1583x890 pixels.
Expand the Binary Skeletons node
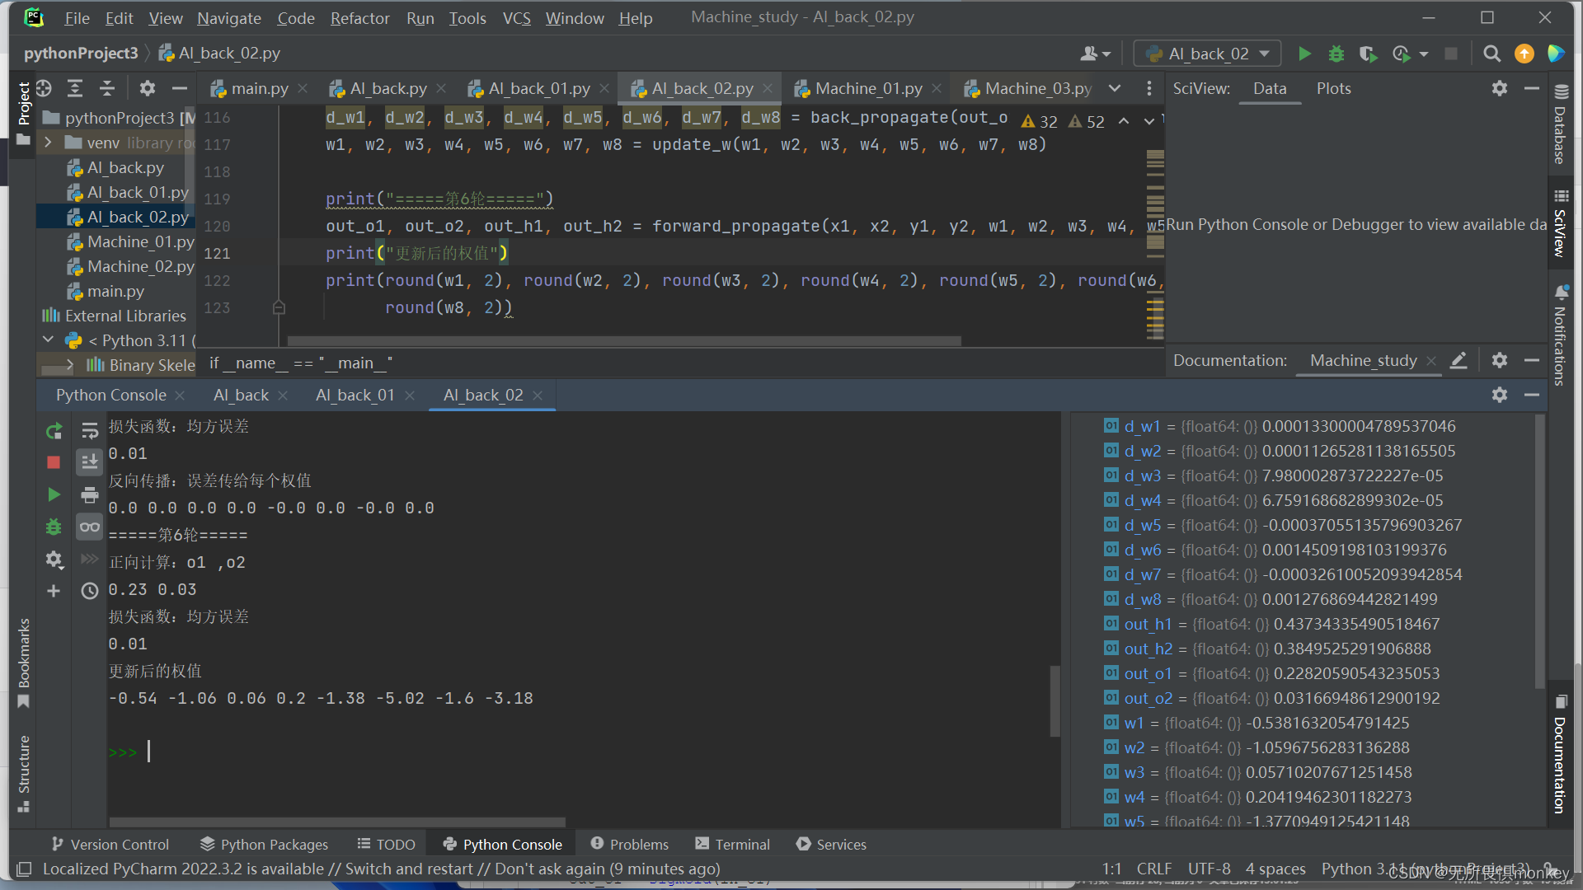click(69, 364)
